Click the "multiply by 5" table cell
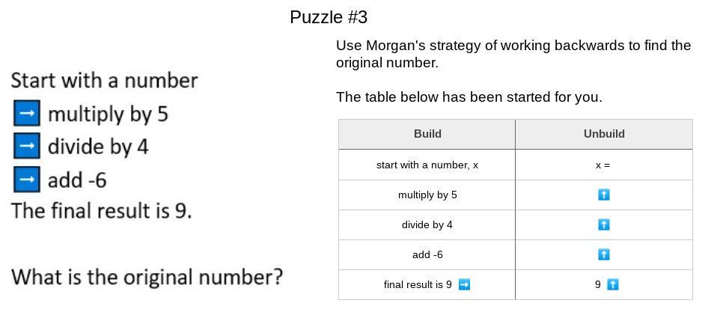The height and width of the screenshot is (315, 720). (x=427, y=195)
